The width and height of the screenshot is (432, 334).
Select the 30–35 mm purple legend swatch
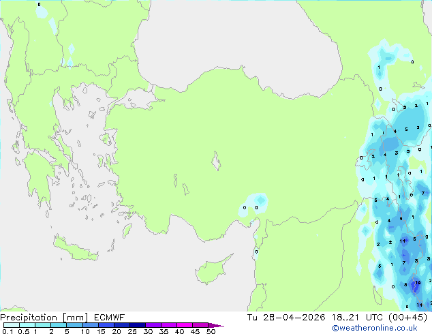coord(153,325)
